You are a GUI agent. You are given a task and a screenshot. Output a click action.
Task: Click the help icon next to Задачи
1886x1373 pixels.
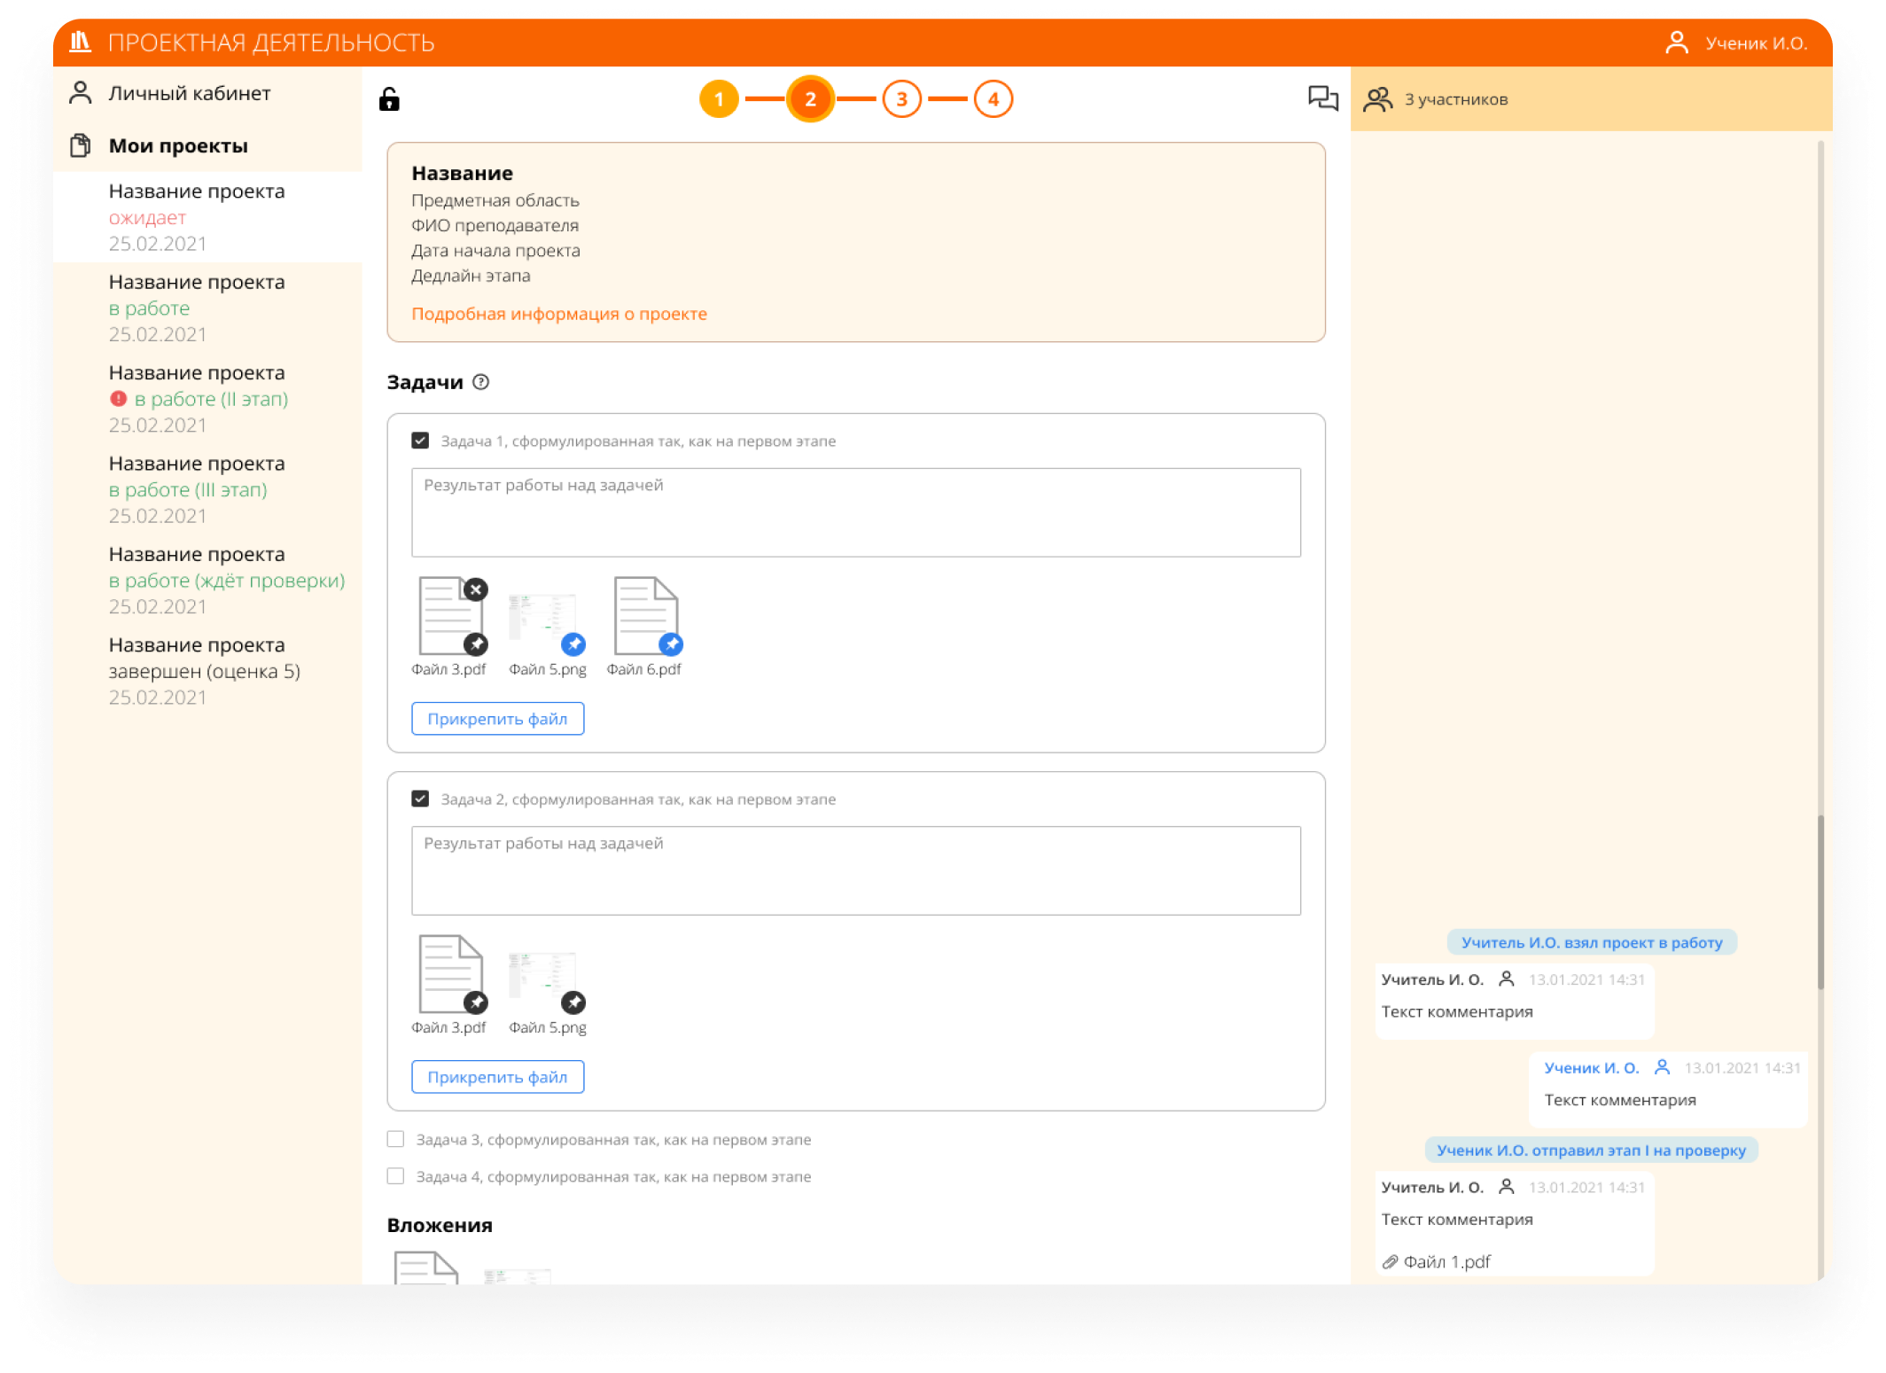(x=480, y=382)
